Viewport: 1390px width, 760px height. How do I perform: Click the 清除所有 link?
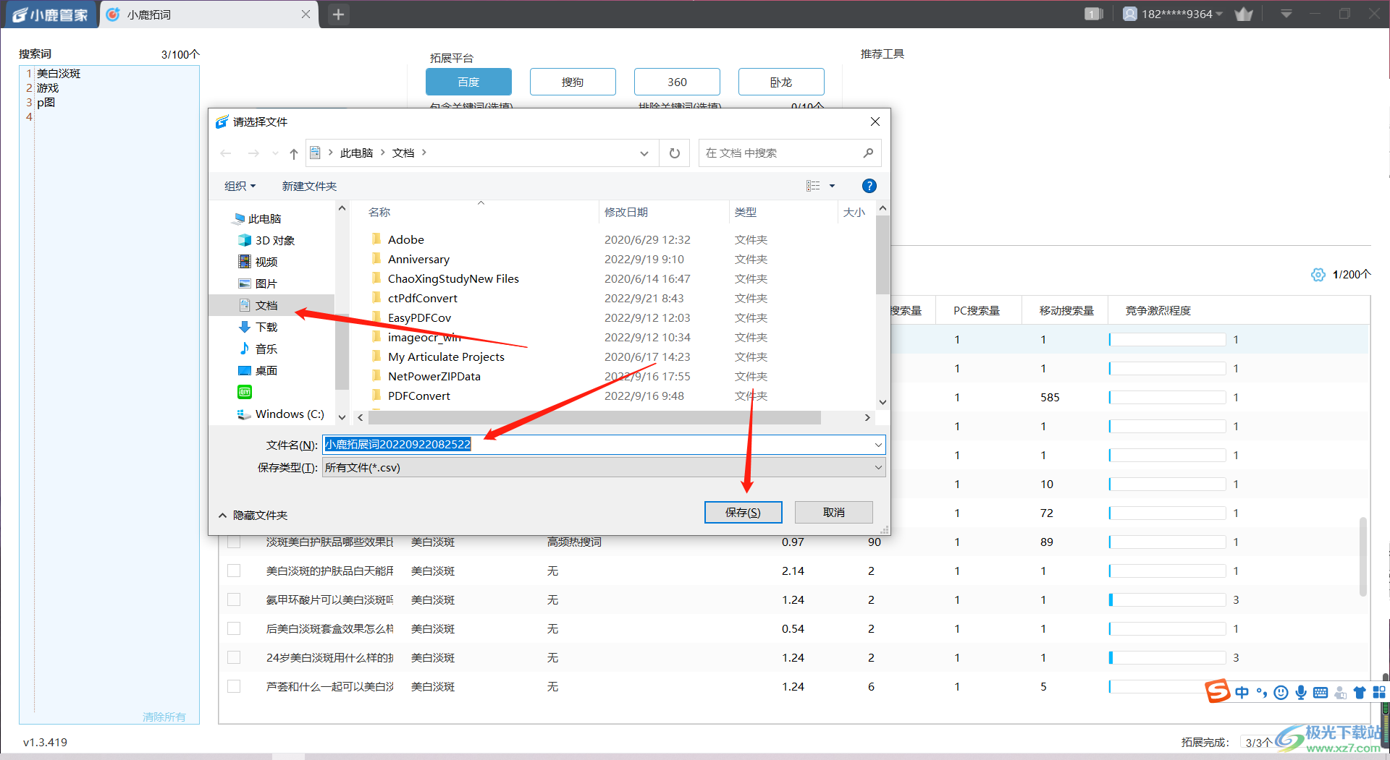point(164,717)
